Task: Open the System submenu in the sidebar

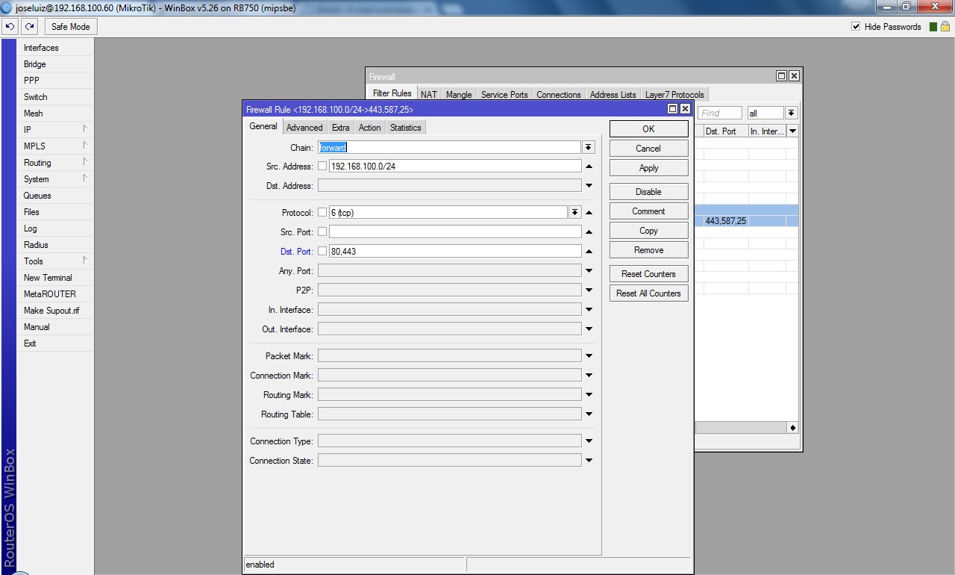Action: click(x=55, y=179)
